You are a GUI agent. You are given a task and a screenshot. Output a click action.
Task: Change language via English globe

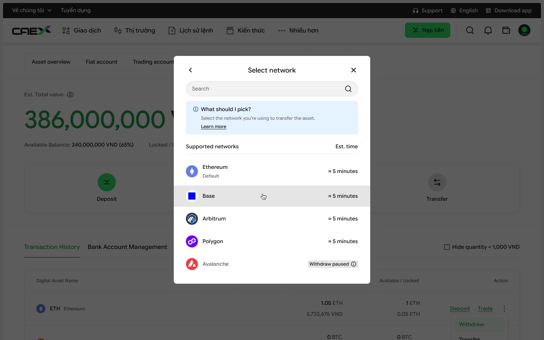click(x=464, y=11)
